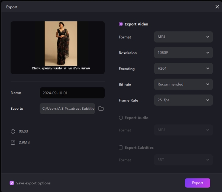Select the Export Audio radio button
Image resolution: width=222 pixels, height=192 pixels.
click(x=121, y=118)
